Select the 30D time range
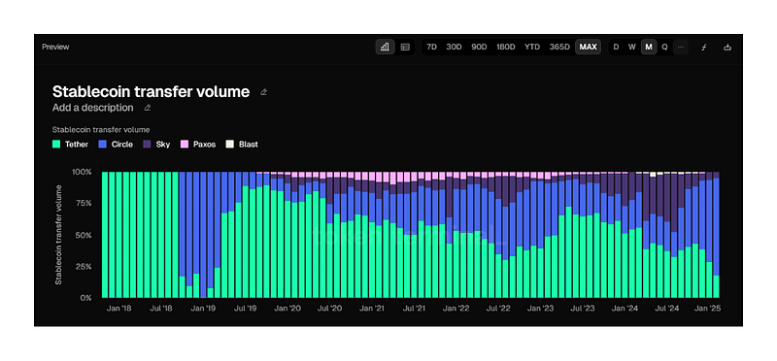 point(454,47)
